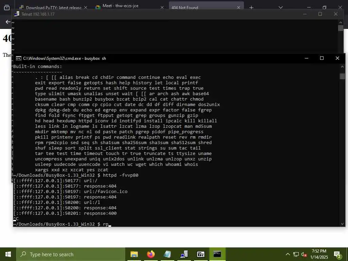Image resolution: width=348 pixels, height=261 pixels.
Task: Click the browser workspaces icon
Action: 7,7
